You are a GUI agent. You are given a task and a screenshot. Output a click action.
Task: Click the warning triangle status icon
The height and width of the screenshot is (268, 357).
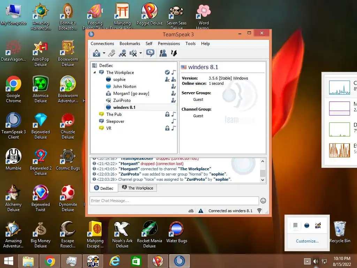pyautogui.click(x=200, y=211)
